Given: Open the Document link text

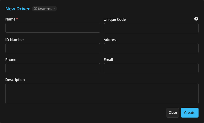Looking at the screenshot, I should [45, 9].
